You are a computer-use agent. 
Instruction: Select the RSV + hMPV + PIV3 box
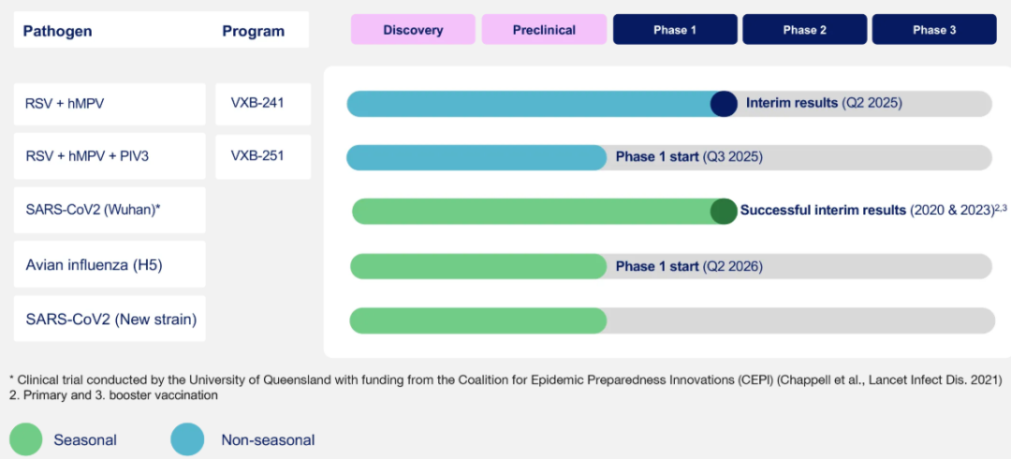coord(110,156)
